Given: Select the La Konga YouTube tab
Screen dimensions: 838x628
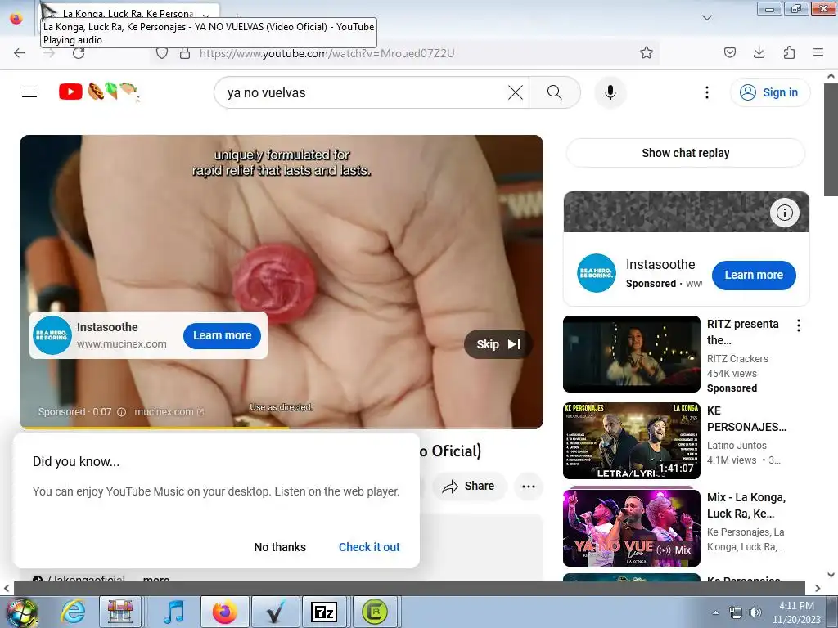Looking at the screenshot, I should [x=128, y=13].
